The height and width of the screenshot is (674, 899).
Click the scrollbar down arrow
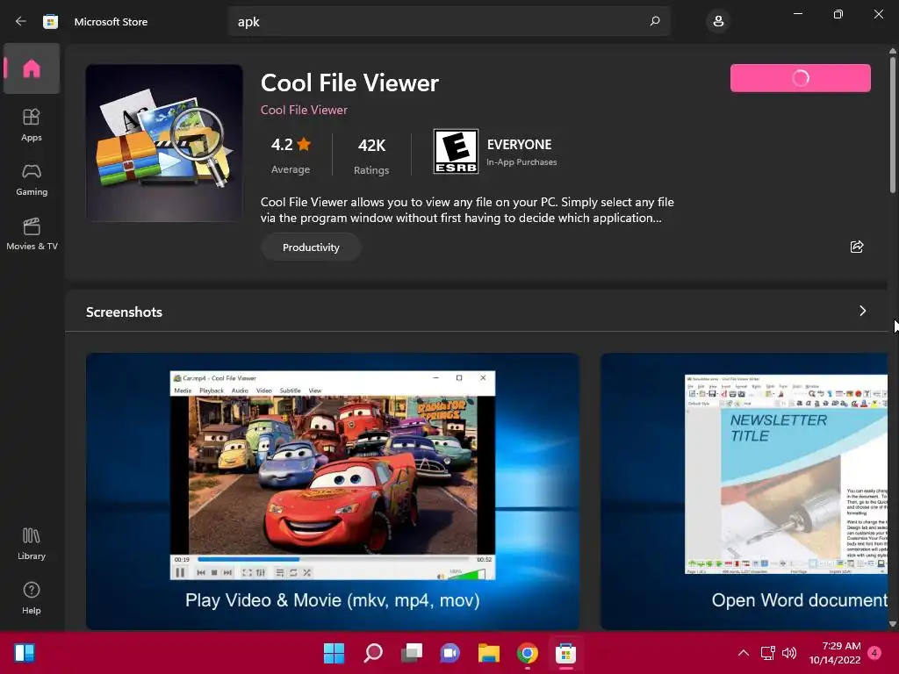click(x=893, y=624)
